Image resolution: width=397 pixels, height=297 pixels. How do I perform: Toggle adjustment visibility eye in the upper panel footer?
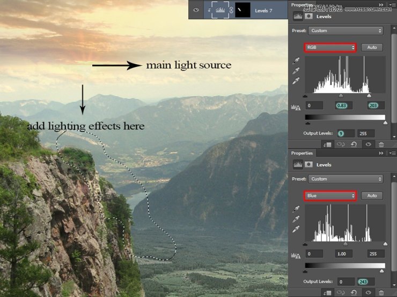tap(368, 144)
